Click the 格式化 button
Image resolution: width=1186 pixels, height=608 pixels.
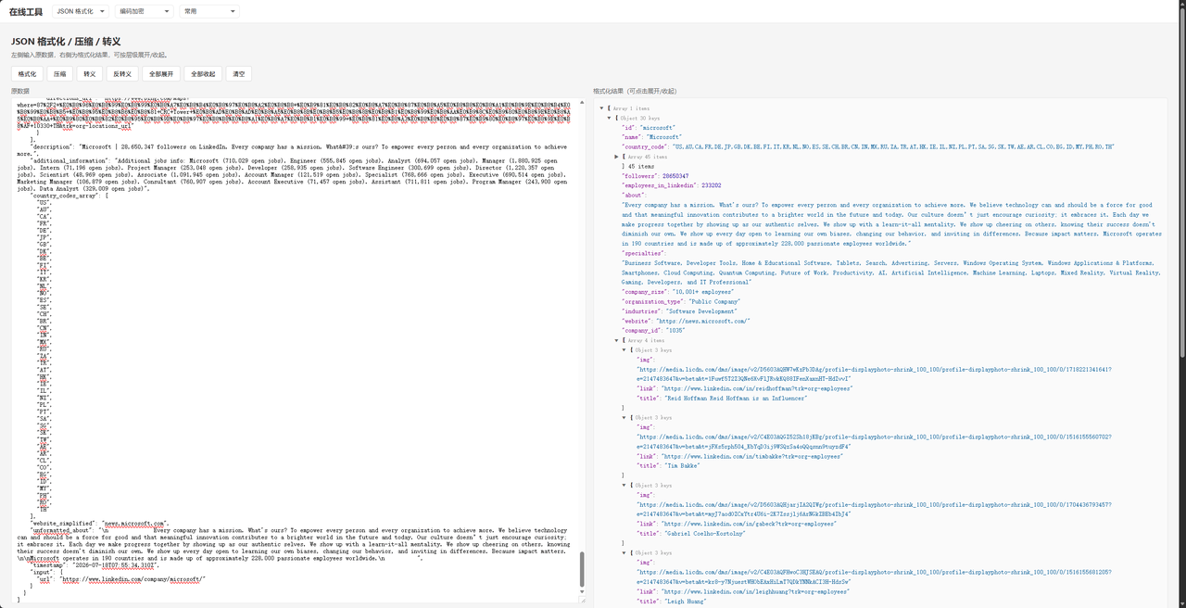(x=27, y=74)
